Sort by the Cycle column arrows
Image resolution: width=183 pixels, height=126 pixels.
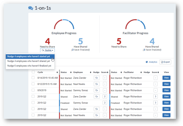coord(57,72)
